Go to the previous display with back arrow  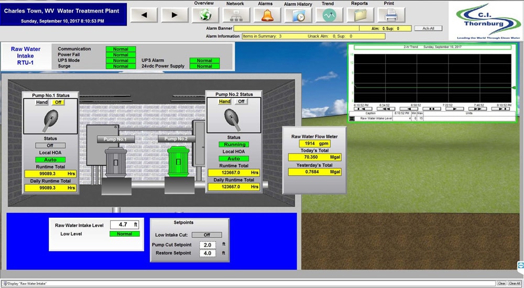coord(145,15)
